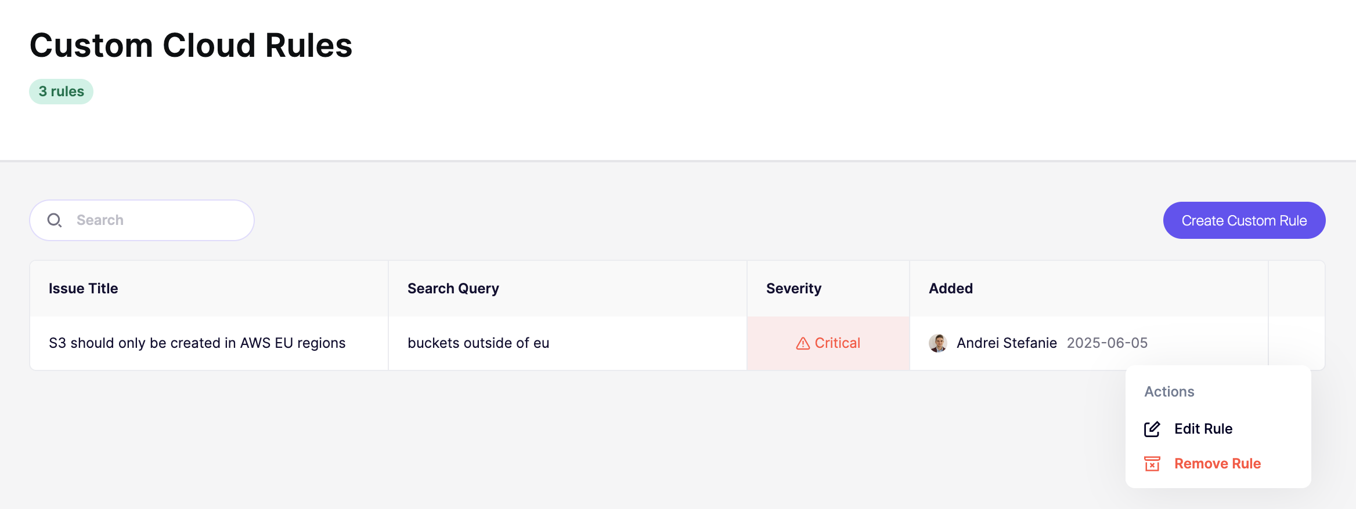The height and width of the screenshot is (509, 1356).
Task: Open the S3 AWS EU regions rule
Action: pyautogui.click(x=197, y=343)
